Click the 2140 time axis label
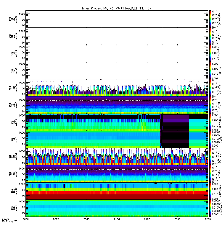222x236 pixels. 177,219
